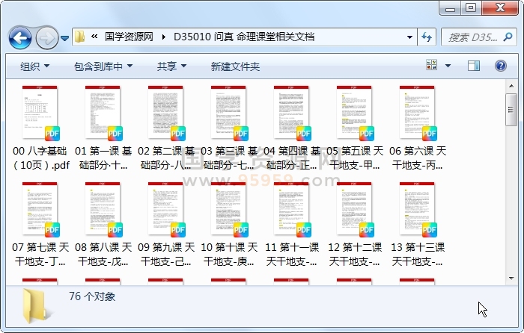Open the recent pages dropdown arrow

[65, 38]
